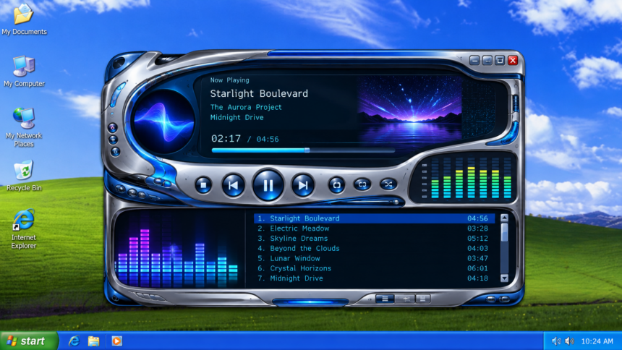Viewport: 622px width, 350px height.
Task: Select track 1 Starlight Boulevard in playlist
Action: point(374,218)
